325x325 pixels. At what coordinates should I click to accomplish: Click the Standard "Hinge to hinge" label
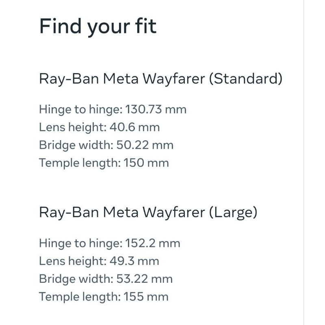point(80,110)
